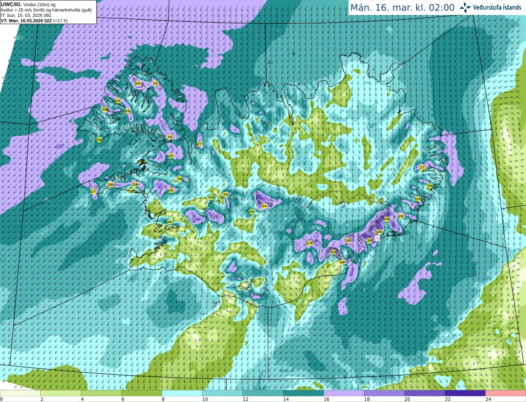Select the yellow gust marker labeled 34
Image resolution: width=526 pixels, height=402 pixels.
pos(264,206)
